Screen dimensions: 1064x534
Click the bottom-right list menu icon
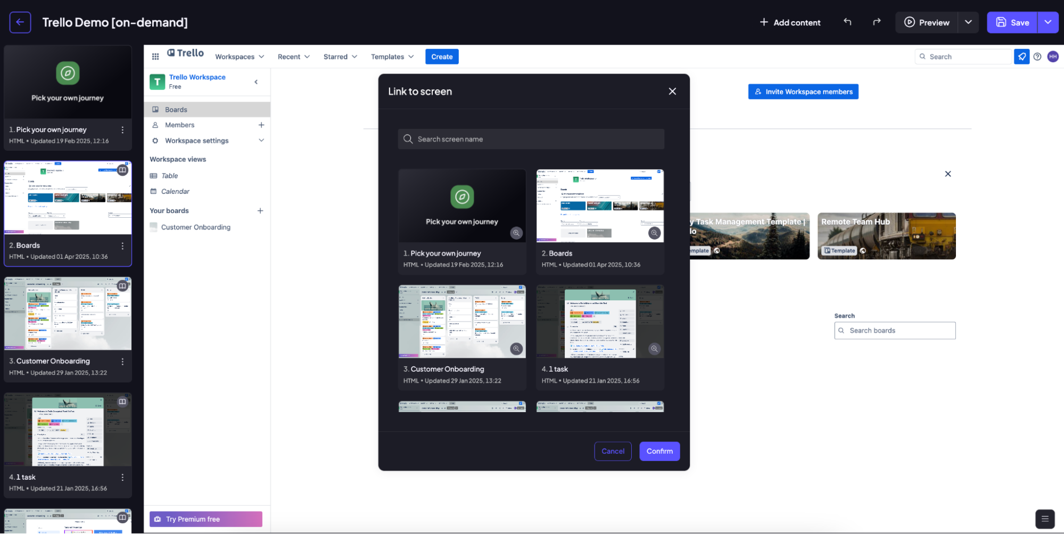pos(1045,519)
